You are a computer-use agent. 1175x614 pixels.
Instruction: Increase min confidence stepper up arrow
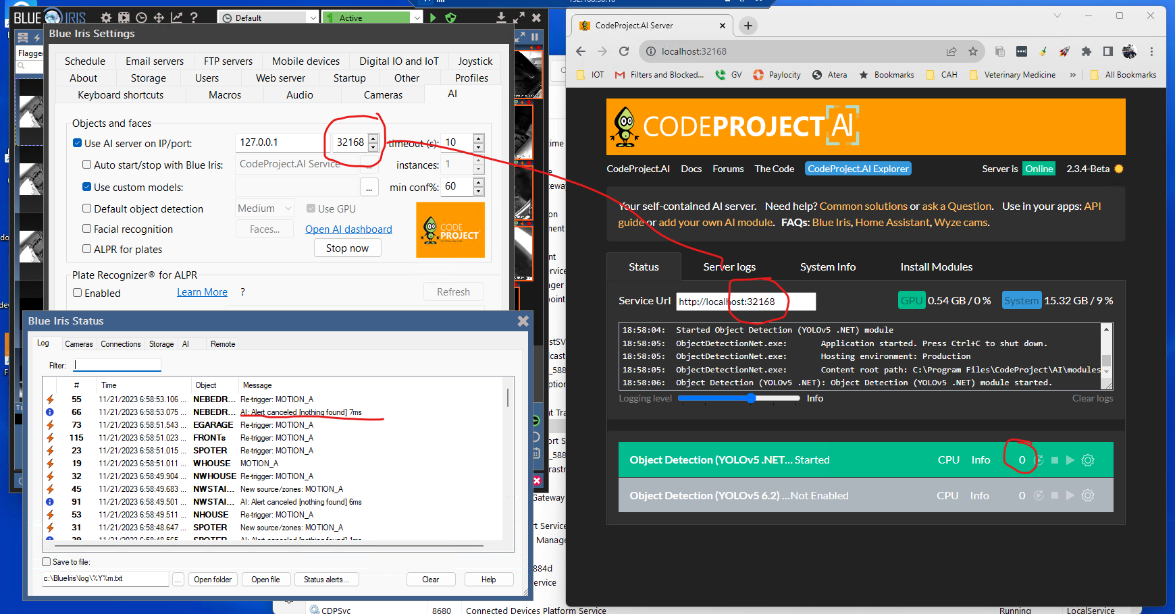[x=478, y=182]
